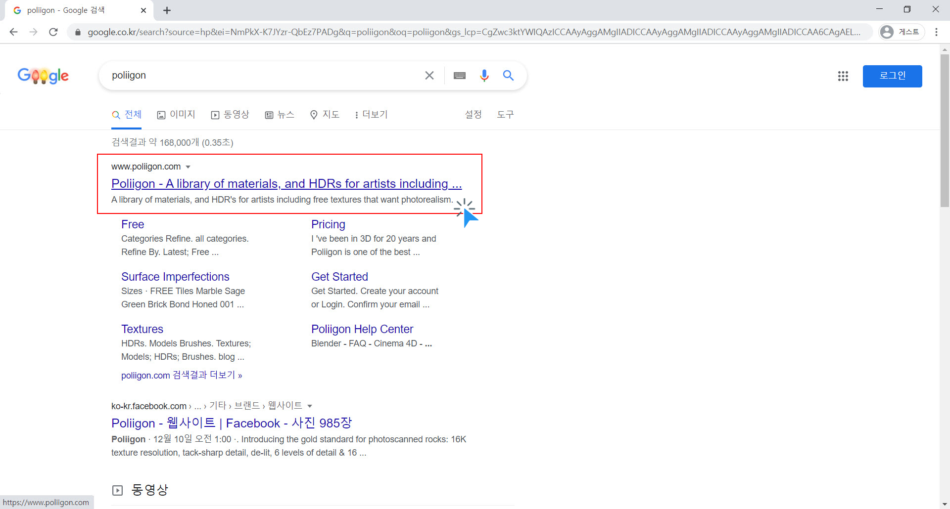Screen dimensions: 950x509
Task: Clear the search box text
Action: coord(429,75)
